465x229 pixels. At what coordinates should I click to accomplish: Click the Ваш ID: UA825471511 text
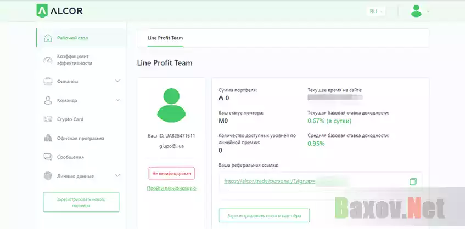(171, 136)
